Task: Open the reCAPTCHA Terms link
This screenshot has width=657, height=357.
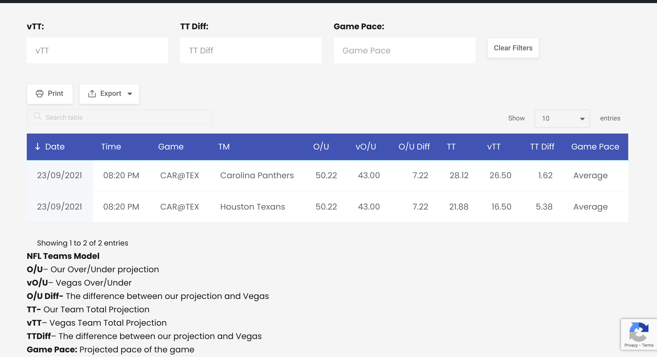Action: point(647,345)
